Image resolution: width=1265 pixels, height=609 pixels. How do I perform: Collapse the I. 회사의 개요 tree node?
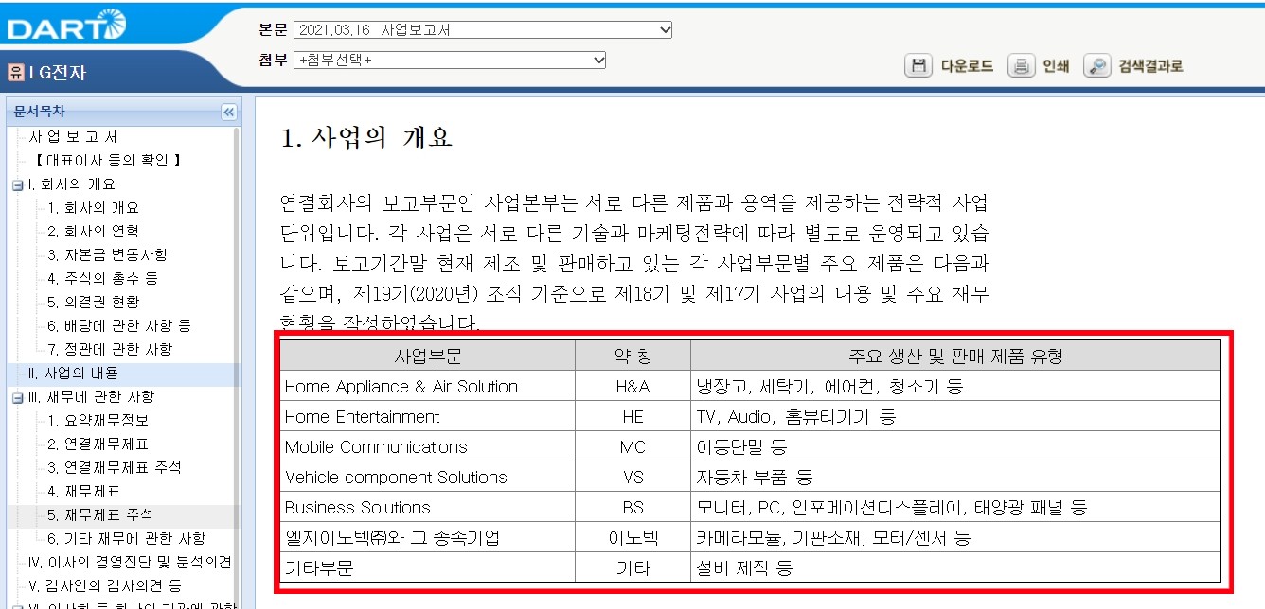(x=17, y=184)
